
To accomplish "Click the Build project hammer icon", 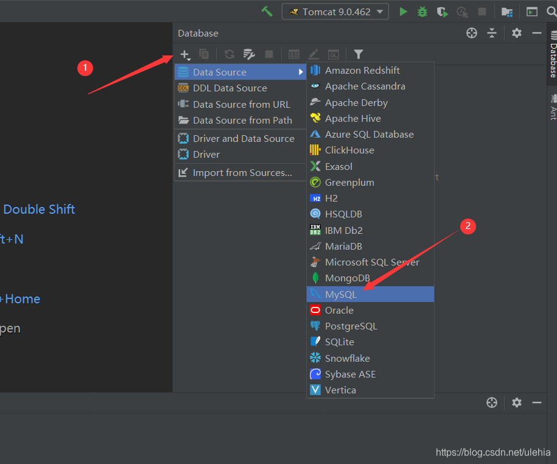I will pos(267,12).
